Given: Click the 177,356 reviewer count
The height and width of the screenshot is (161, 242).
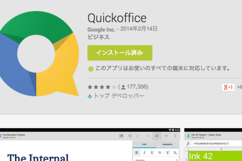Looking at the screenshot, I should coord(137,87).
